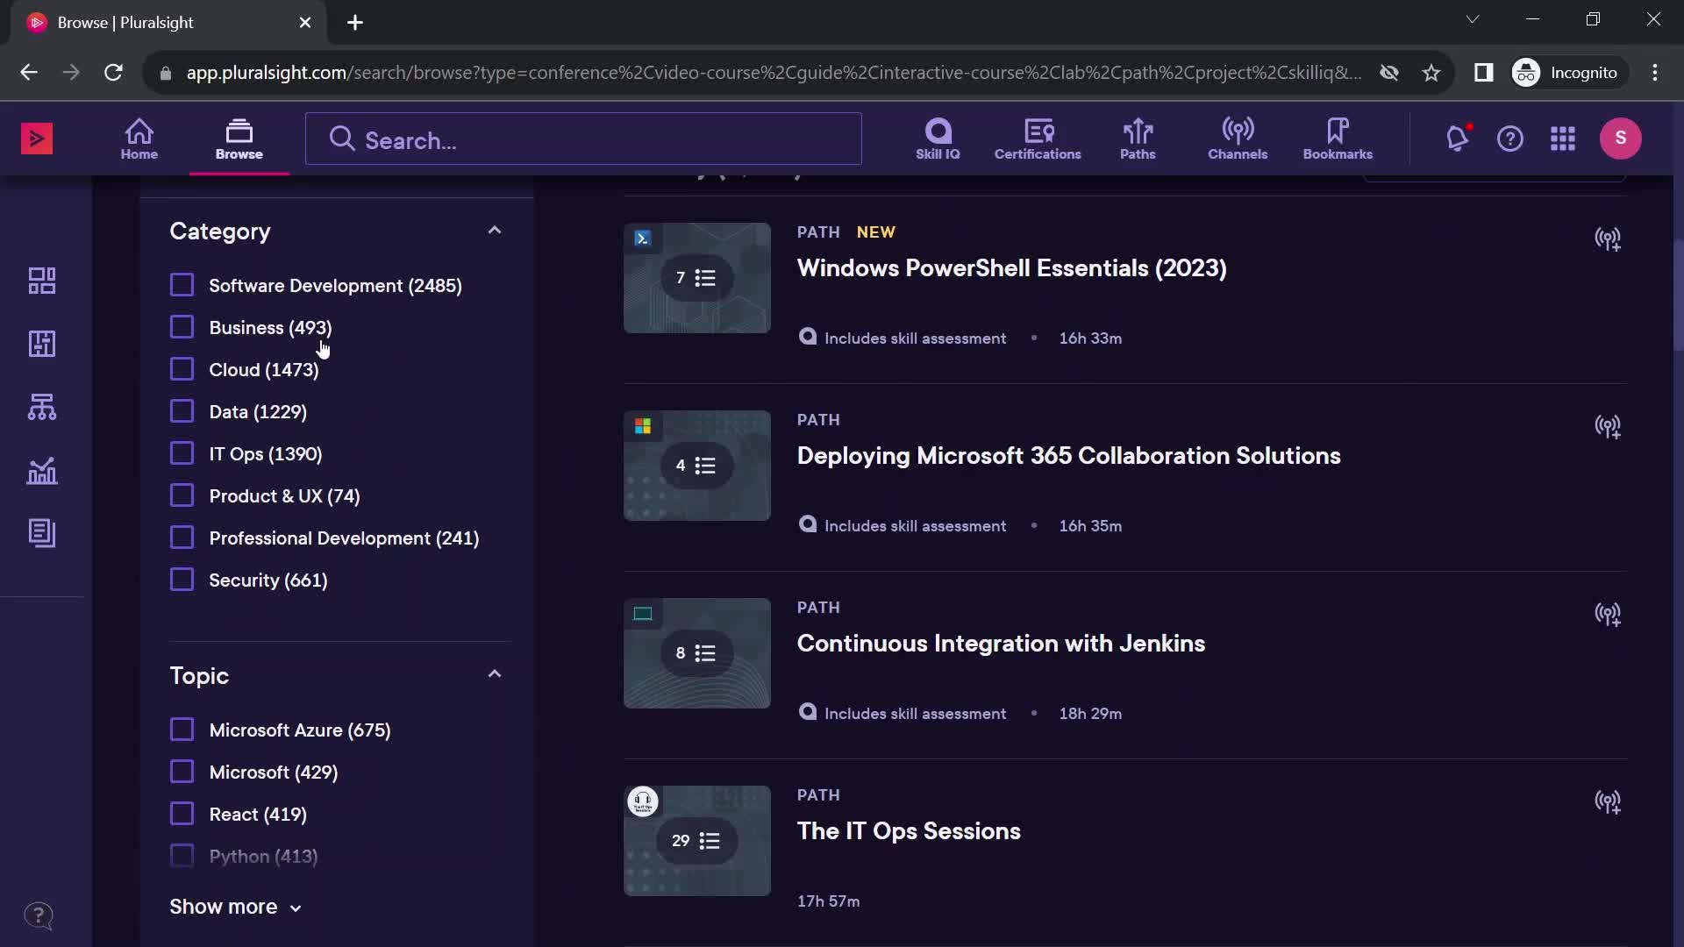Open the user profile avatar S
This screenshot has width=1684, height=947.
tap(1621, 139)
